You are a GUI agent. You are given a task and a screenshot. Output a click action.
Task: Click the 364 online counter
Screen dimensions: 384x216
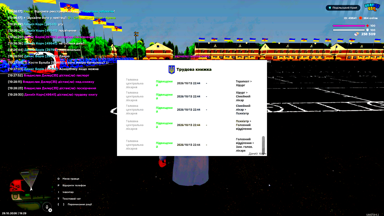pyautogui.click(x=370, y=18)
